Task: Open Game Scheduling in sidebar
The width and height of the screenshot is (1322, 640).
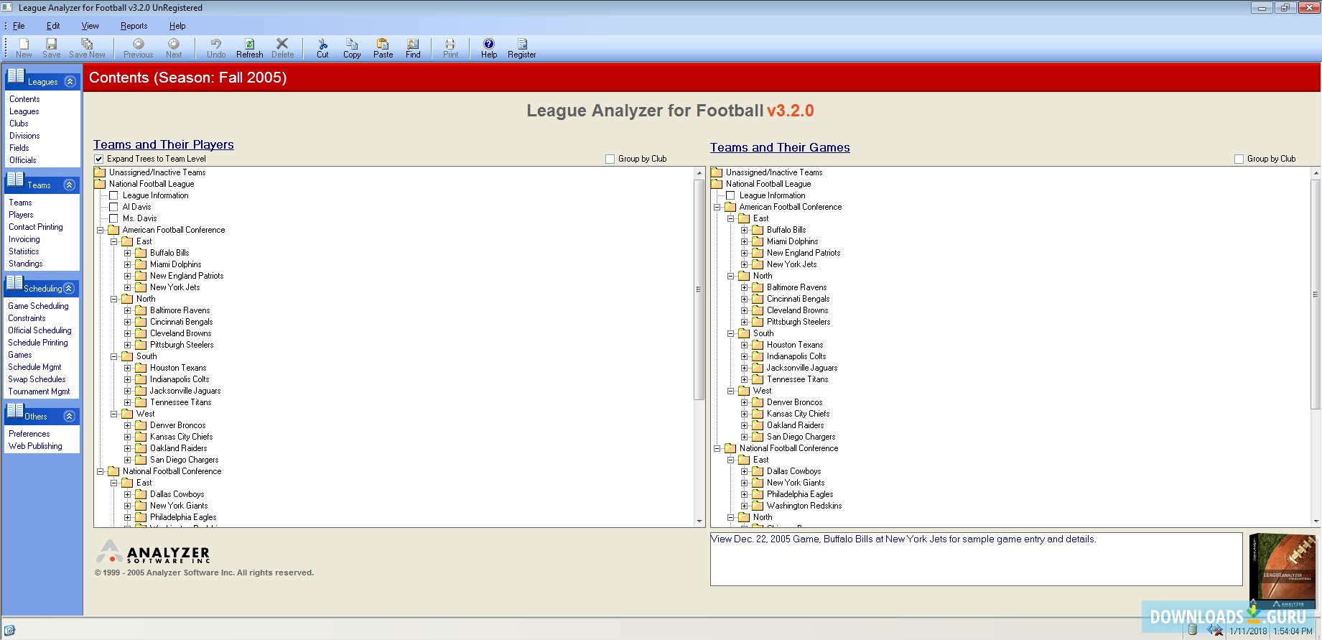Action: 39,306
